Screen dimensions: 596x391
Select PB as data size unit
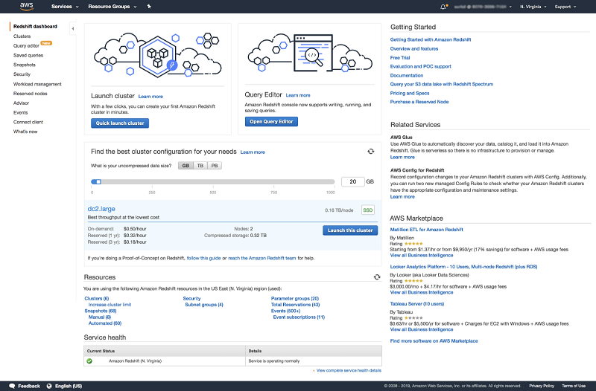pyautogui.click(x=215, y=166)
